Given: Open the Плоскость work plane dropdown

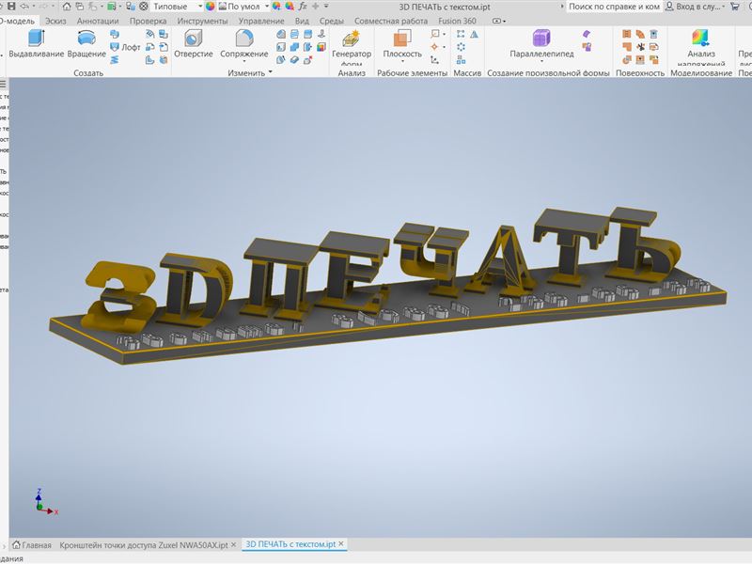Looking at the screenshot, I should coord(402,63).
